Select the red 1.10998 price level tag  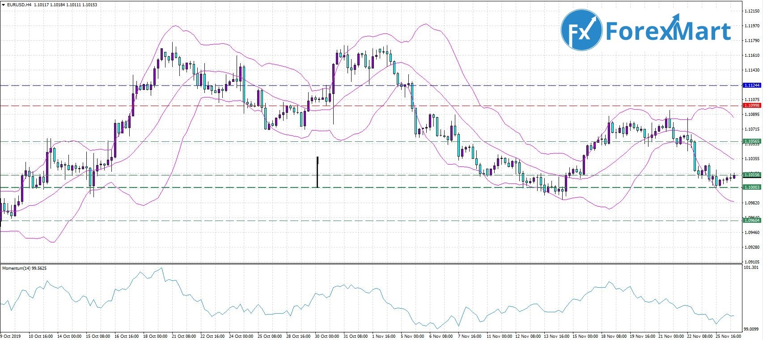coord(752,106)
